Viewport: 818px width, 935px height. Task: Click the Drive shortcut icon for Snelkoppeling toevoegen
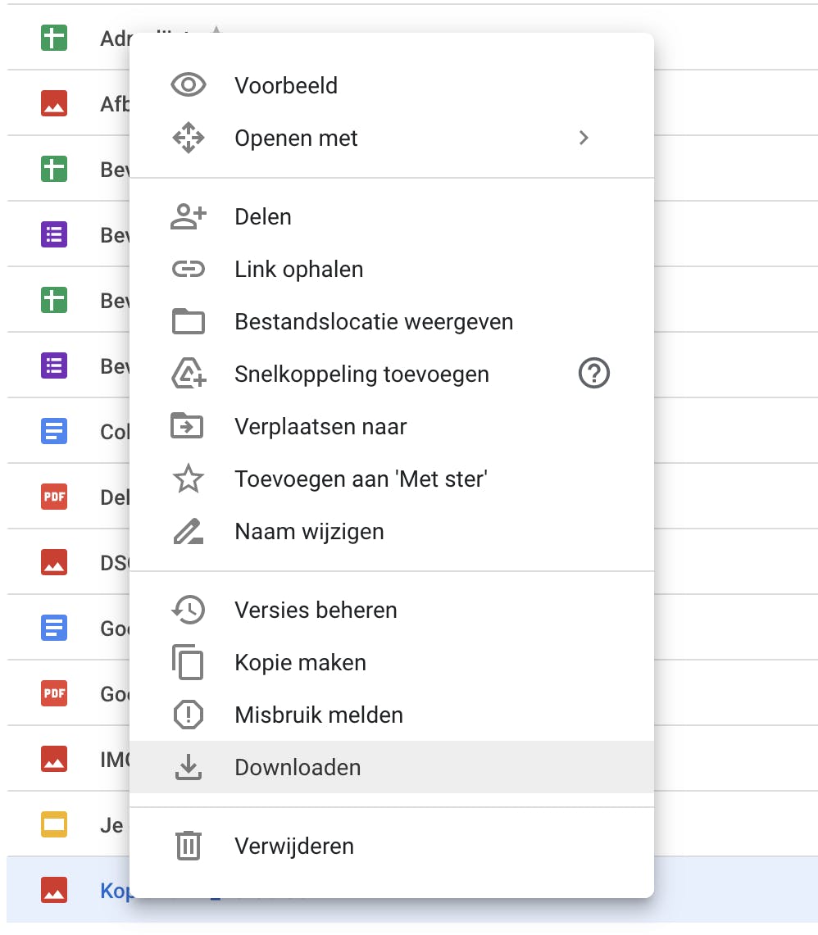coord(189,374)
